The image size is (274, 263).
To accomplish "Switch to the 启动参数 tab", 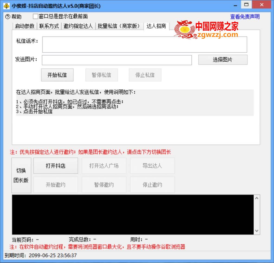I will [25, 26].
